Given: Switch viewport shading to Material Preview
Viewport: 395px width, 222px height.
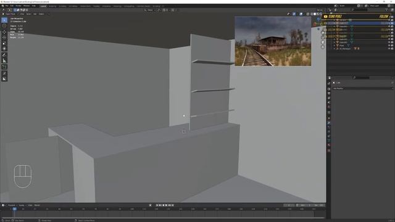Looking at the screenshot, I should tap(318, 14).
